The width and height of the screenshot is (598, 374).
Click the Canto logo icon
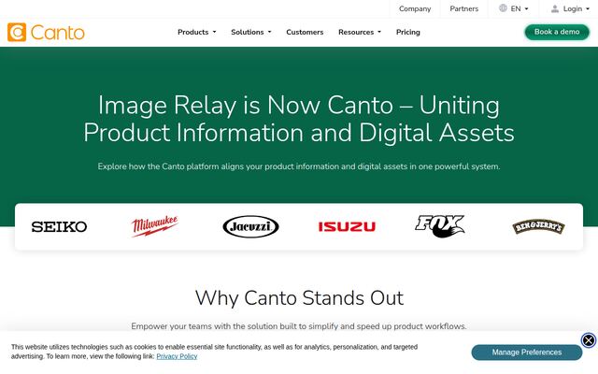[17, 32]
